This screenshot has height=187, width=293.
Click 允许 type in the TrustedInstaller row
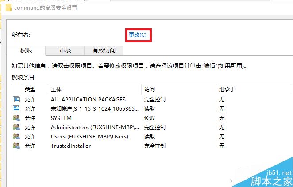30,146
